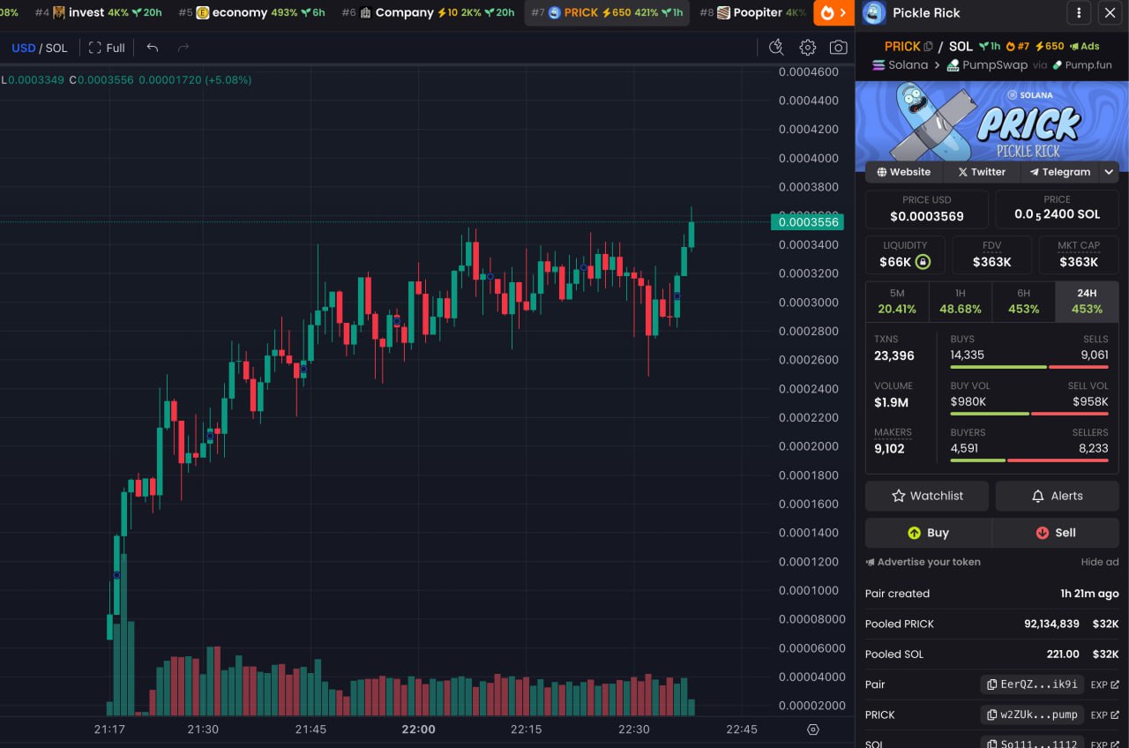
Task: Click the FDV $363K box
Action: [x=992, y=255]
